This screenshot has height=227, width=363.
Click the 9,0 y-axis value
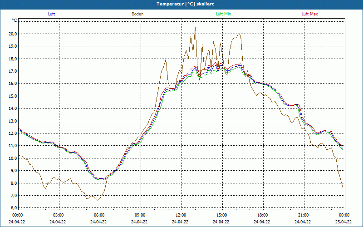14,171
